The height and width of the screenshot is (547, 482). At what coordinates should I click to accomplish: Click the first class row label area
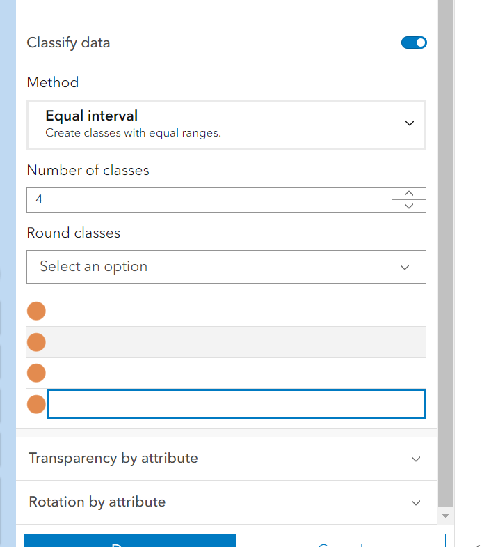[x=236, y=311]
